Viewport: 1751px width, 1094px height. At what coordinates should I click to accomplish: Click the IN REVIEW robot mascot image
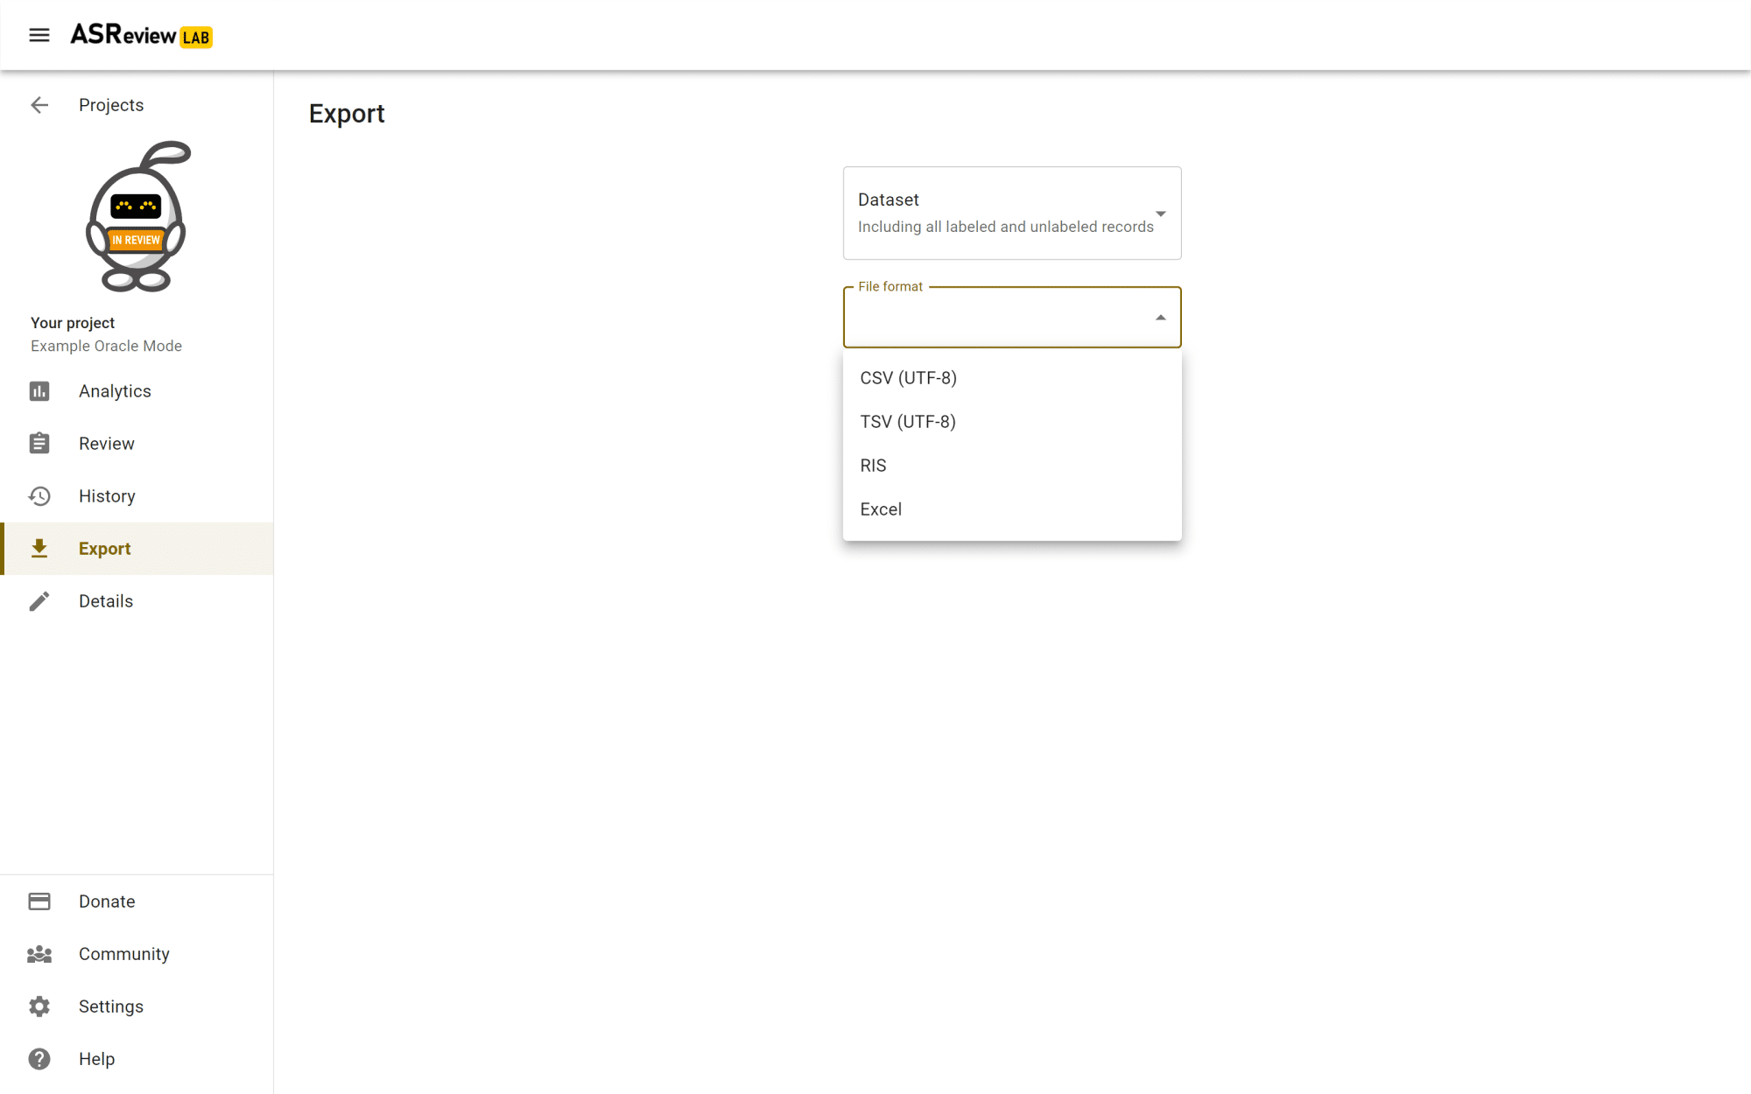pyautogui.click(x=137, y=217)
